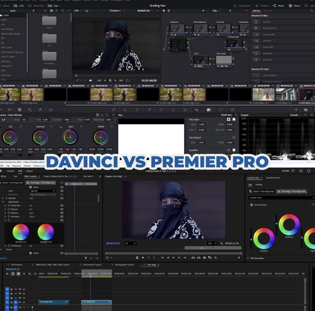This screenshot has width=315, height=311.
Task: Collapse the Adjustments group
Action: click(3, 202)
